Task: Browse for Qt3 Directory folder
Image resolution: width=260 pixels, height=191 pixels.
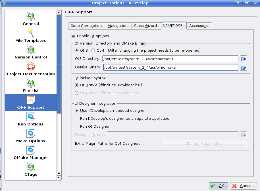Action: click(x=244, y=59)
